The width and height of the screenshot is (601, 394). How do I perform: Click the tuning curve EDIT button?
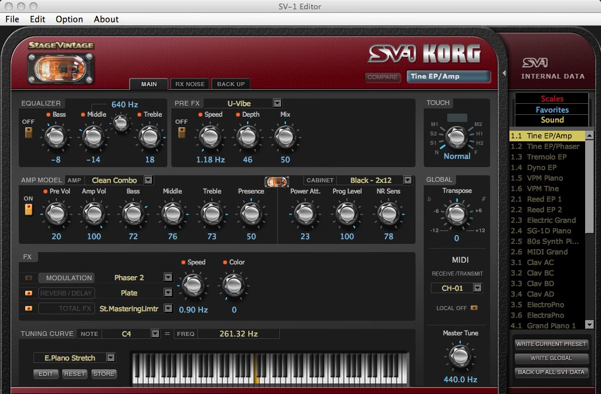46,373
